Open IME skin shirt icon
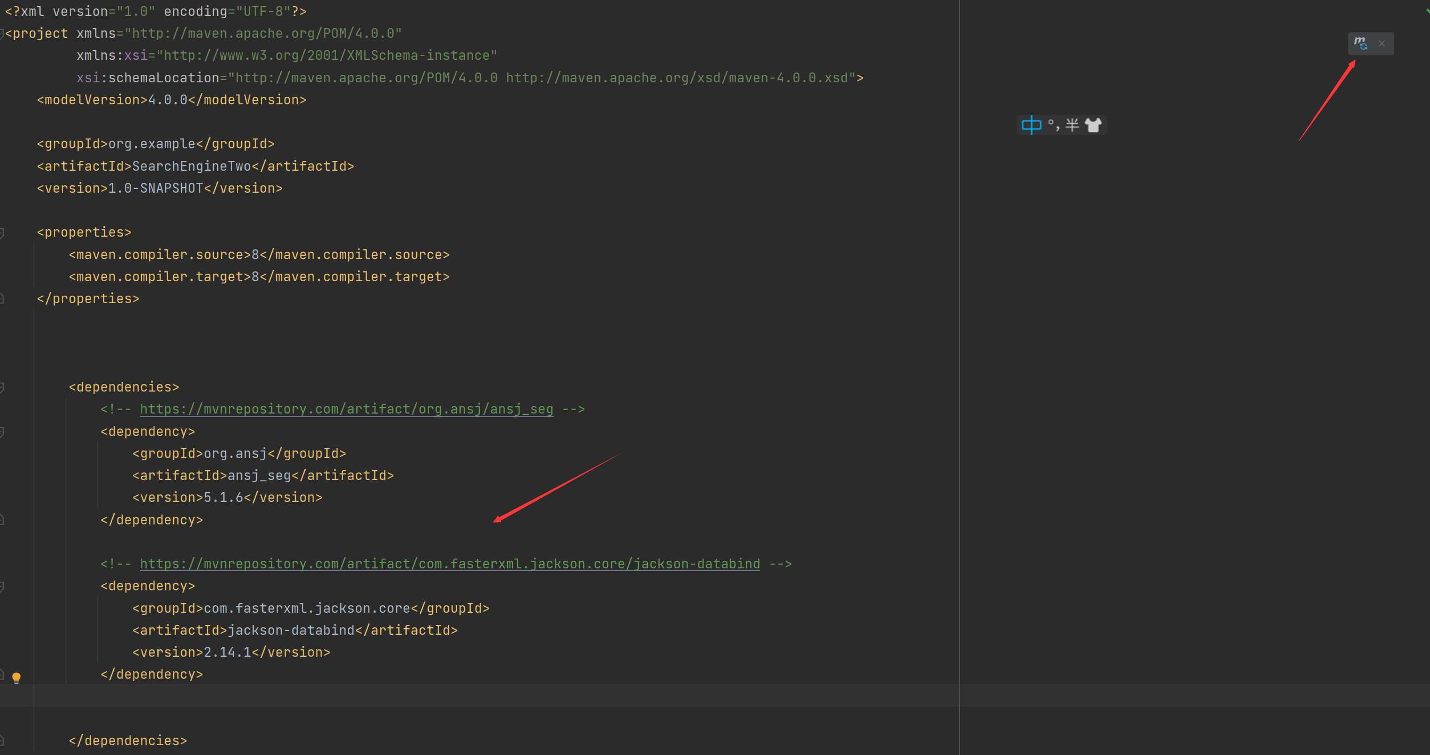 pyautogui.click(x=1093, y=125)
